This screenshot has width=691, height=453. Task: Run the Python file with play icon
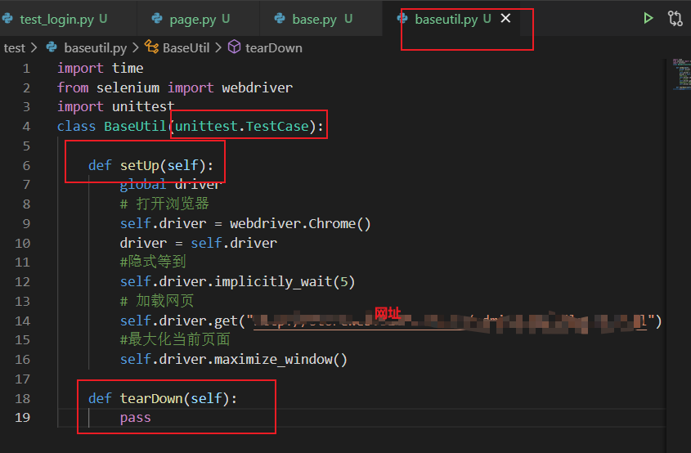coord(648,19)
